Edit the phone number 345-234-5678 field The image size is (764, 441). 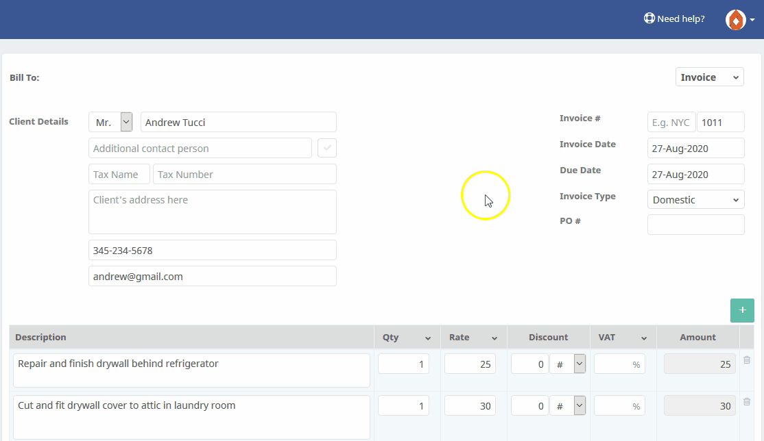tap(213, 250)
